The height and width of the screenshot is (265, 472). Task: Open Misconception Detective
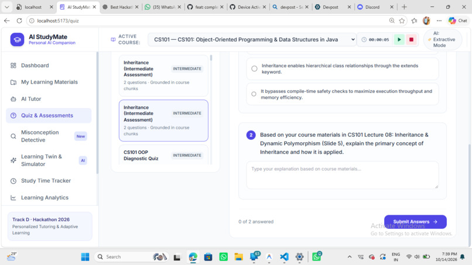tap(49, 136)
